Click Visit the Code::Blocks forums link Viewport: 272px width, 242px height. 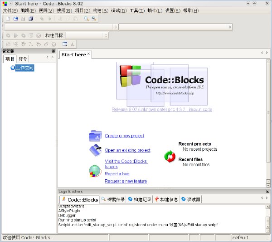pos(126,163)
